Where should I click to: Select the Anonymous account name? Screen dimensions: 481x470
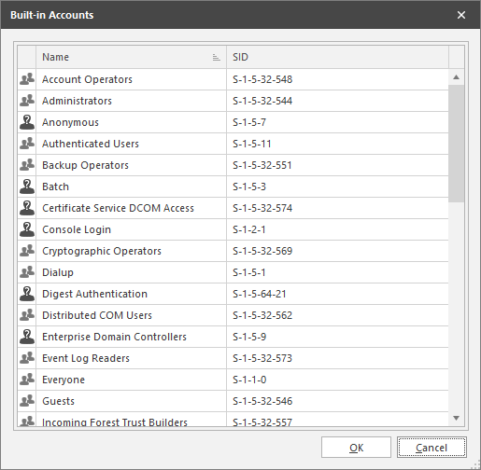click(70, 122)
